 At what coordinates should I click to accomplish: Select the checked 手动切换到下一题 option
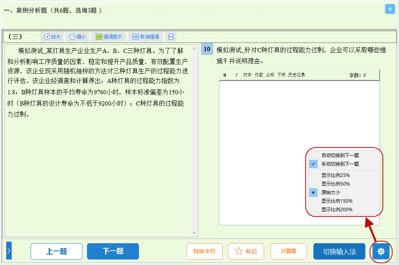340,164
